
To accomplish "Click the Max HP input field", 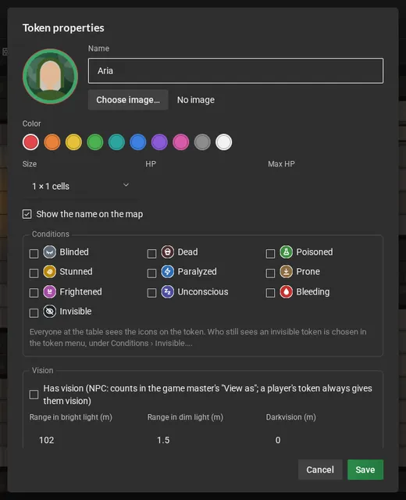I will [326, 186].
